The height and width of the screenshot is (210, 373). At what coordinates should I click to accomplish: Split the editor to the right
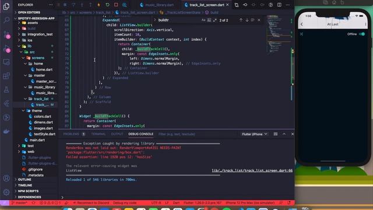point(279,5)
